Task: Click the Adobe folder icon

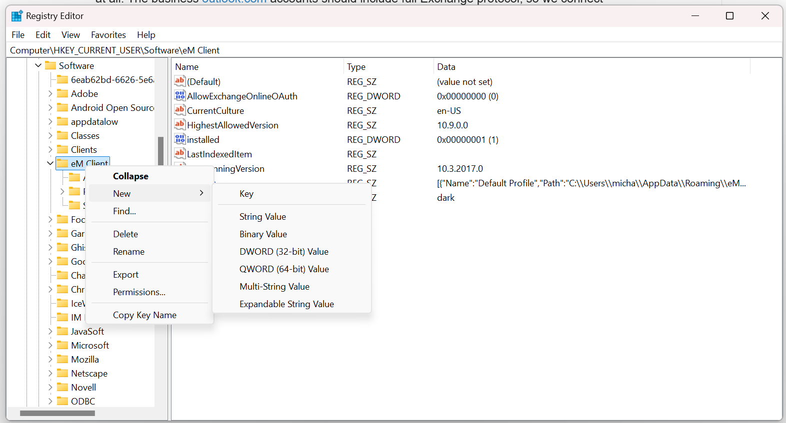Action: [62, 93]
